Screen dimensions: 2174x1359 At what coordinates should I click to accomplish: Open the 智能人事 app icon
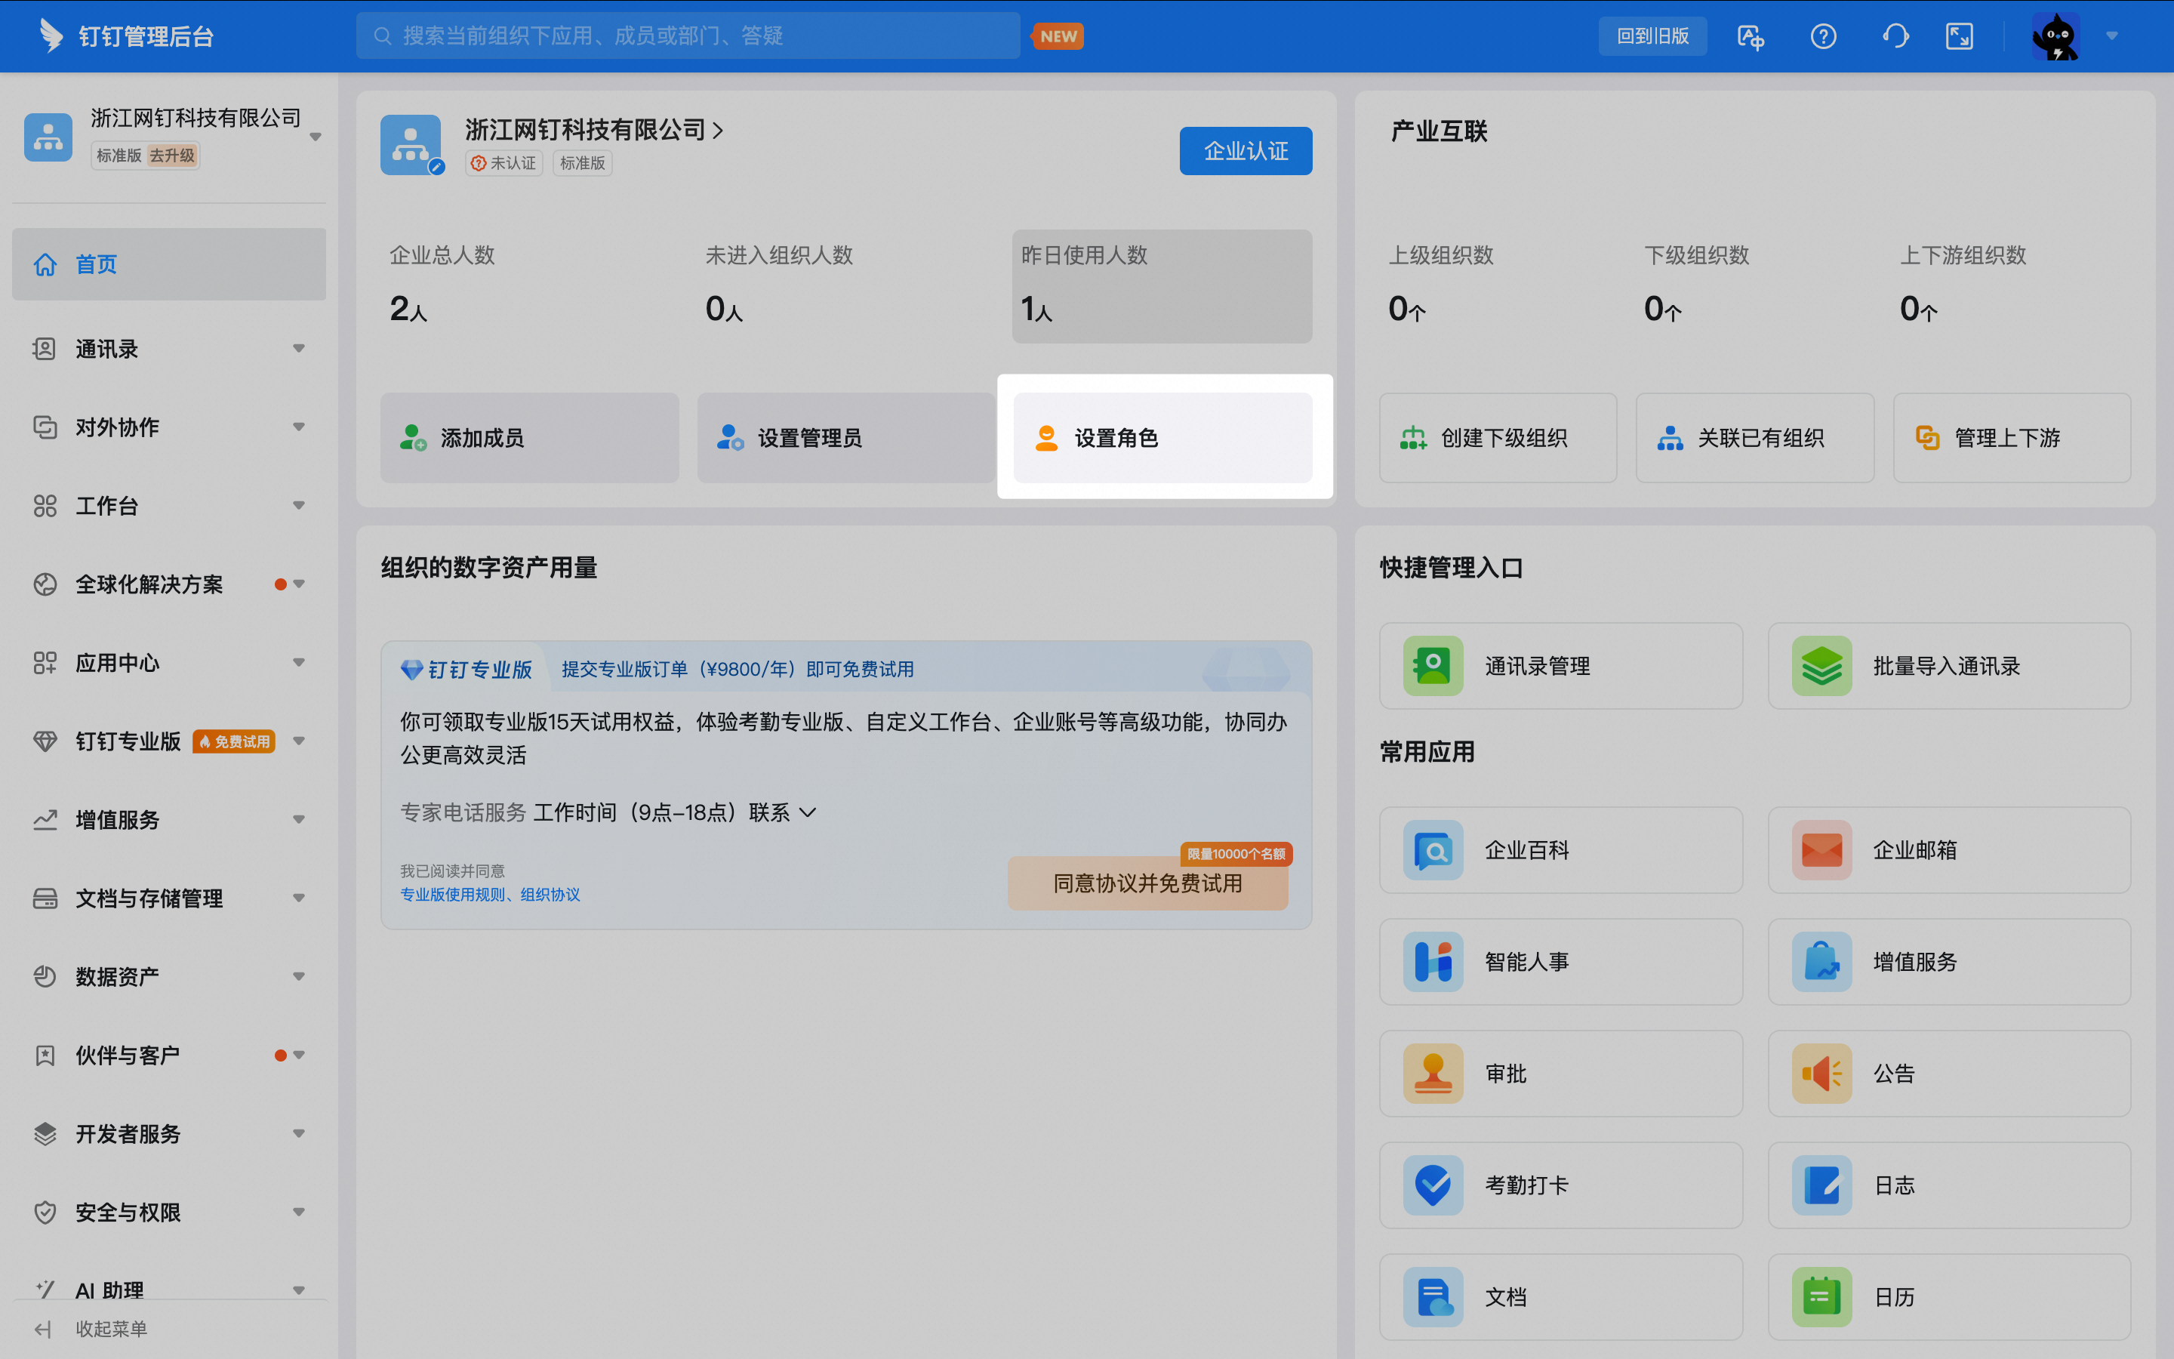tap(1433, 962)
